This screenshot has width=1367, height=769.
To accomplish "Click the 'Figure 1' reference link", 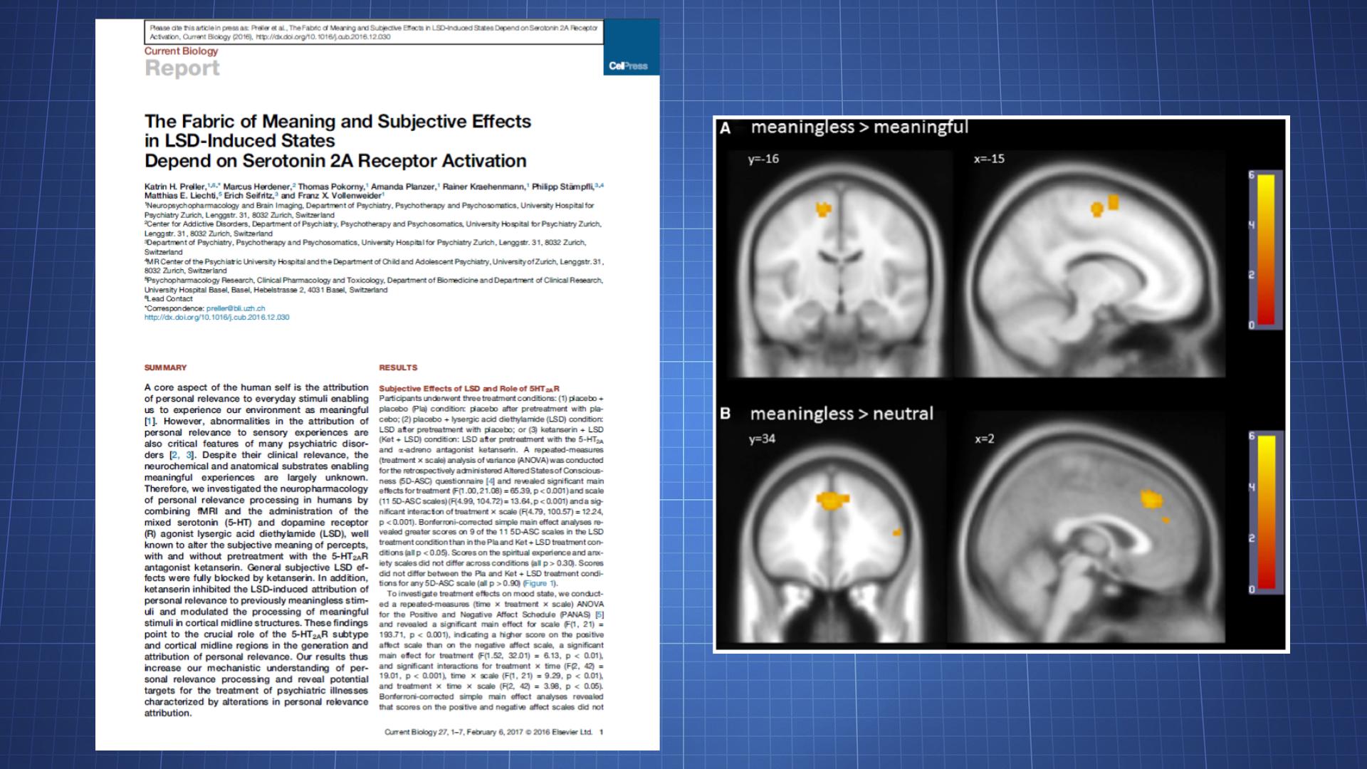I will click(x=539, y=583).
